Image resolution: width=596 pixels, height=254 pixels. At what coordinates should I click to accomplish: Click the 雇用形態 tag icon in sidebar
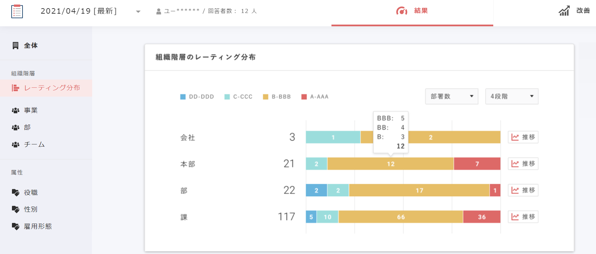(x=15, y=226)
